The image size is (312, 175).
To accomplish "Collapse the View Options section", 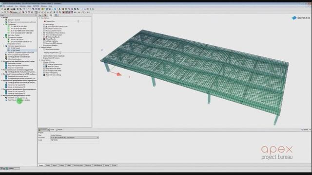I will (39, 18).
